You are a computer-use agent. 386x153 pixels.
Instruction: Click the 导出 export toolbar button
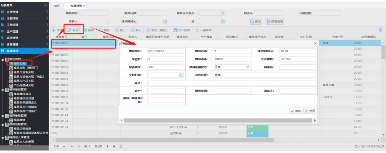(120, 31)
